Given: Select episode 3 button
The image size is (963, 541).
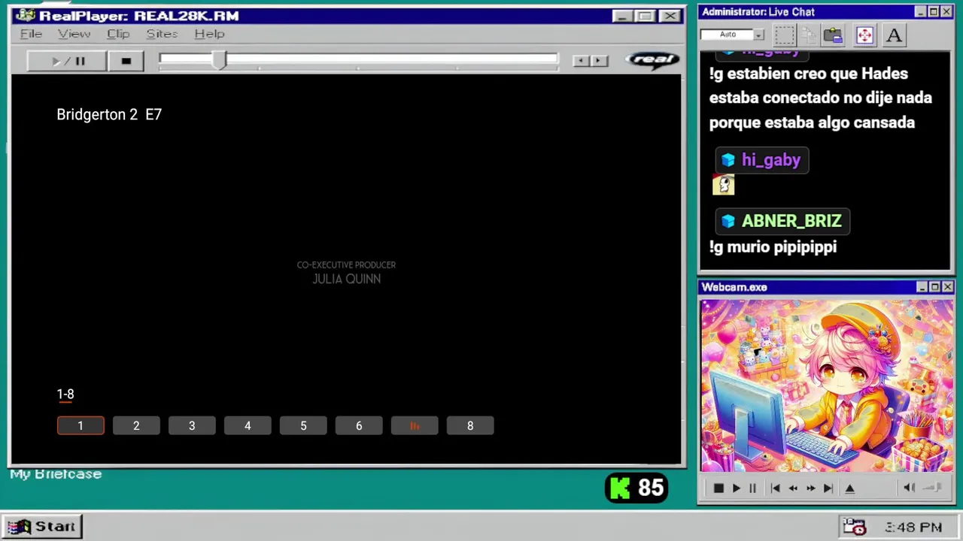Looking at the screenshot, I should (x=192, y=426).
